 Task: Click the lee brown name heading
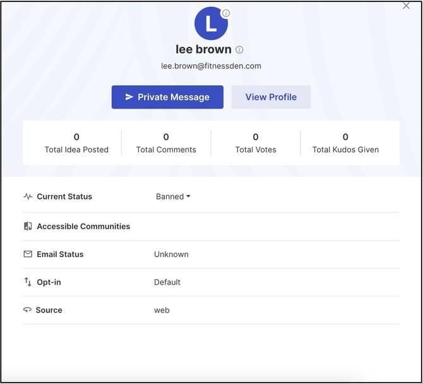[x=203, y=49]
